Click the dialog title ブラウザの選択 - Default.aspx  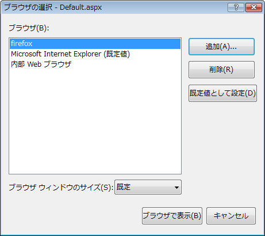pyautogui.click(x=53, y=7)
